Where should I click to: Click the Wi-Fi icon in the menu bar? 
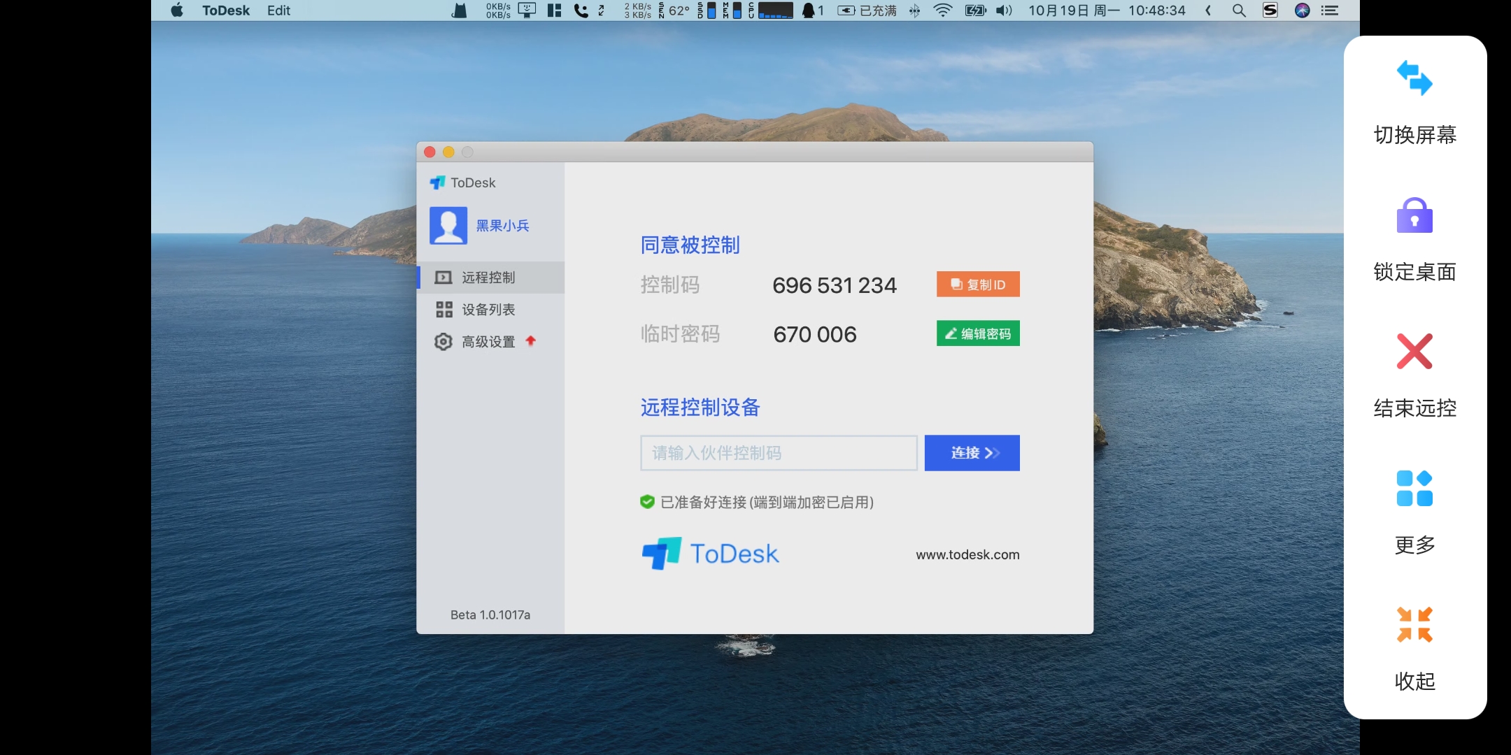(x=943, y=10)
